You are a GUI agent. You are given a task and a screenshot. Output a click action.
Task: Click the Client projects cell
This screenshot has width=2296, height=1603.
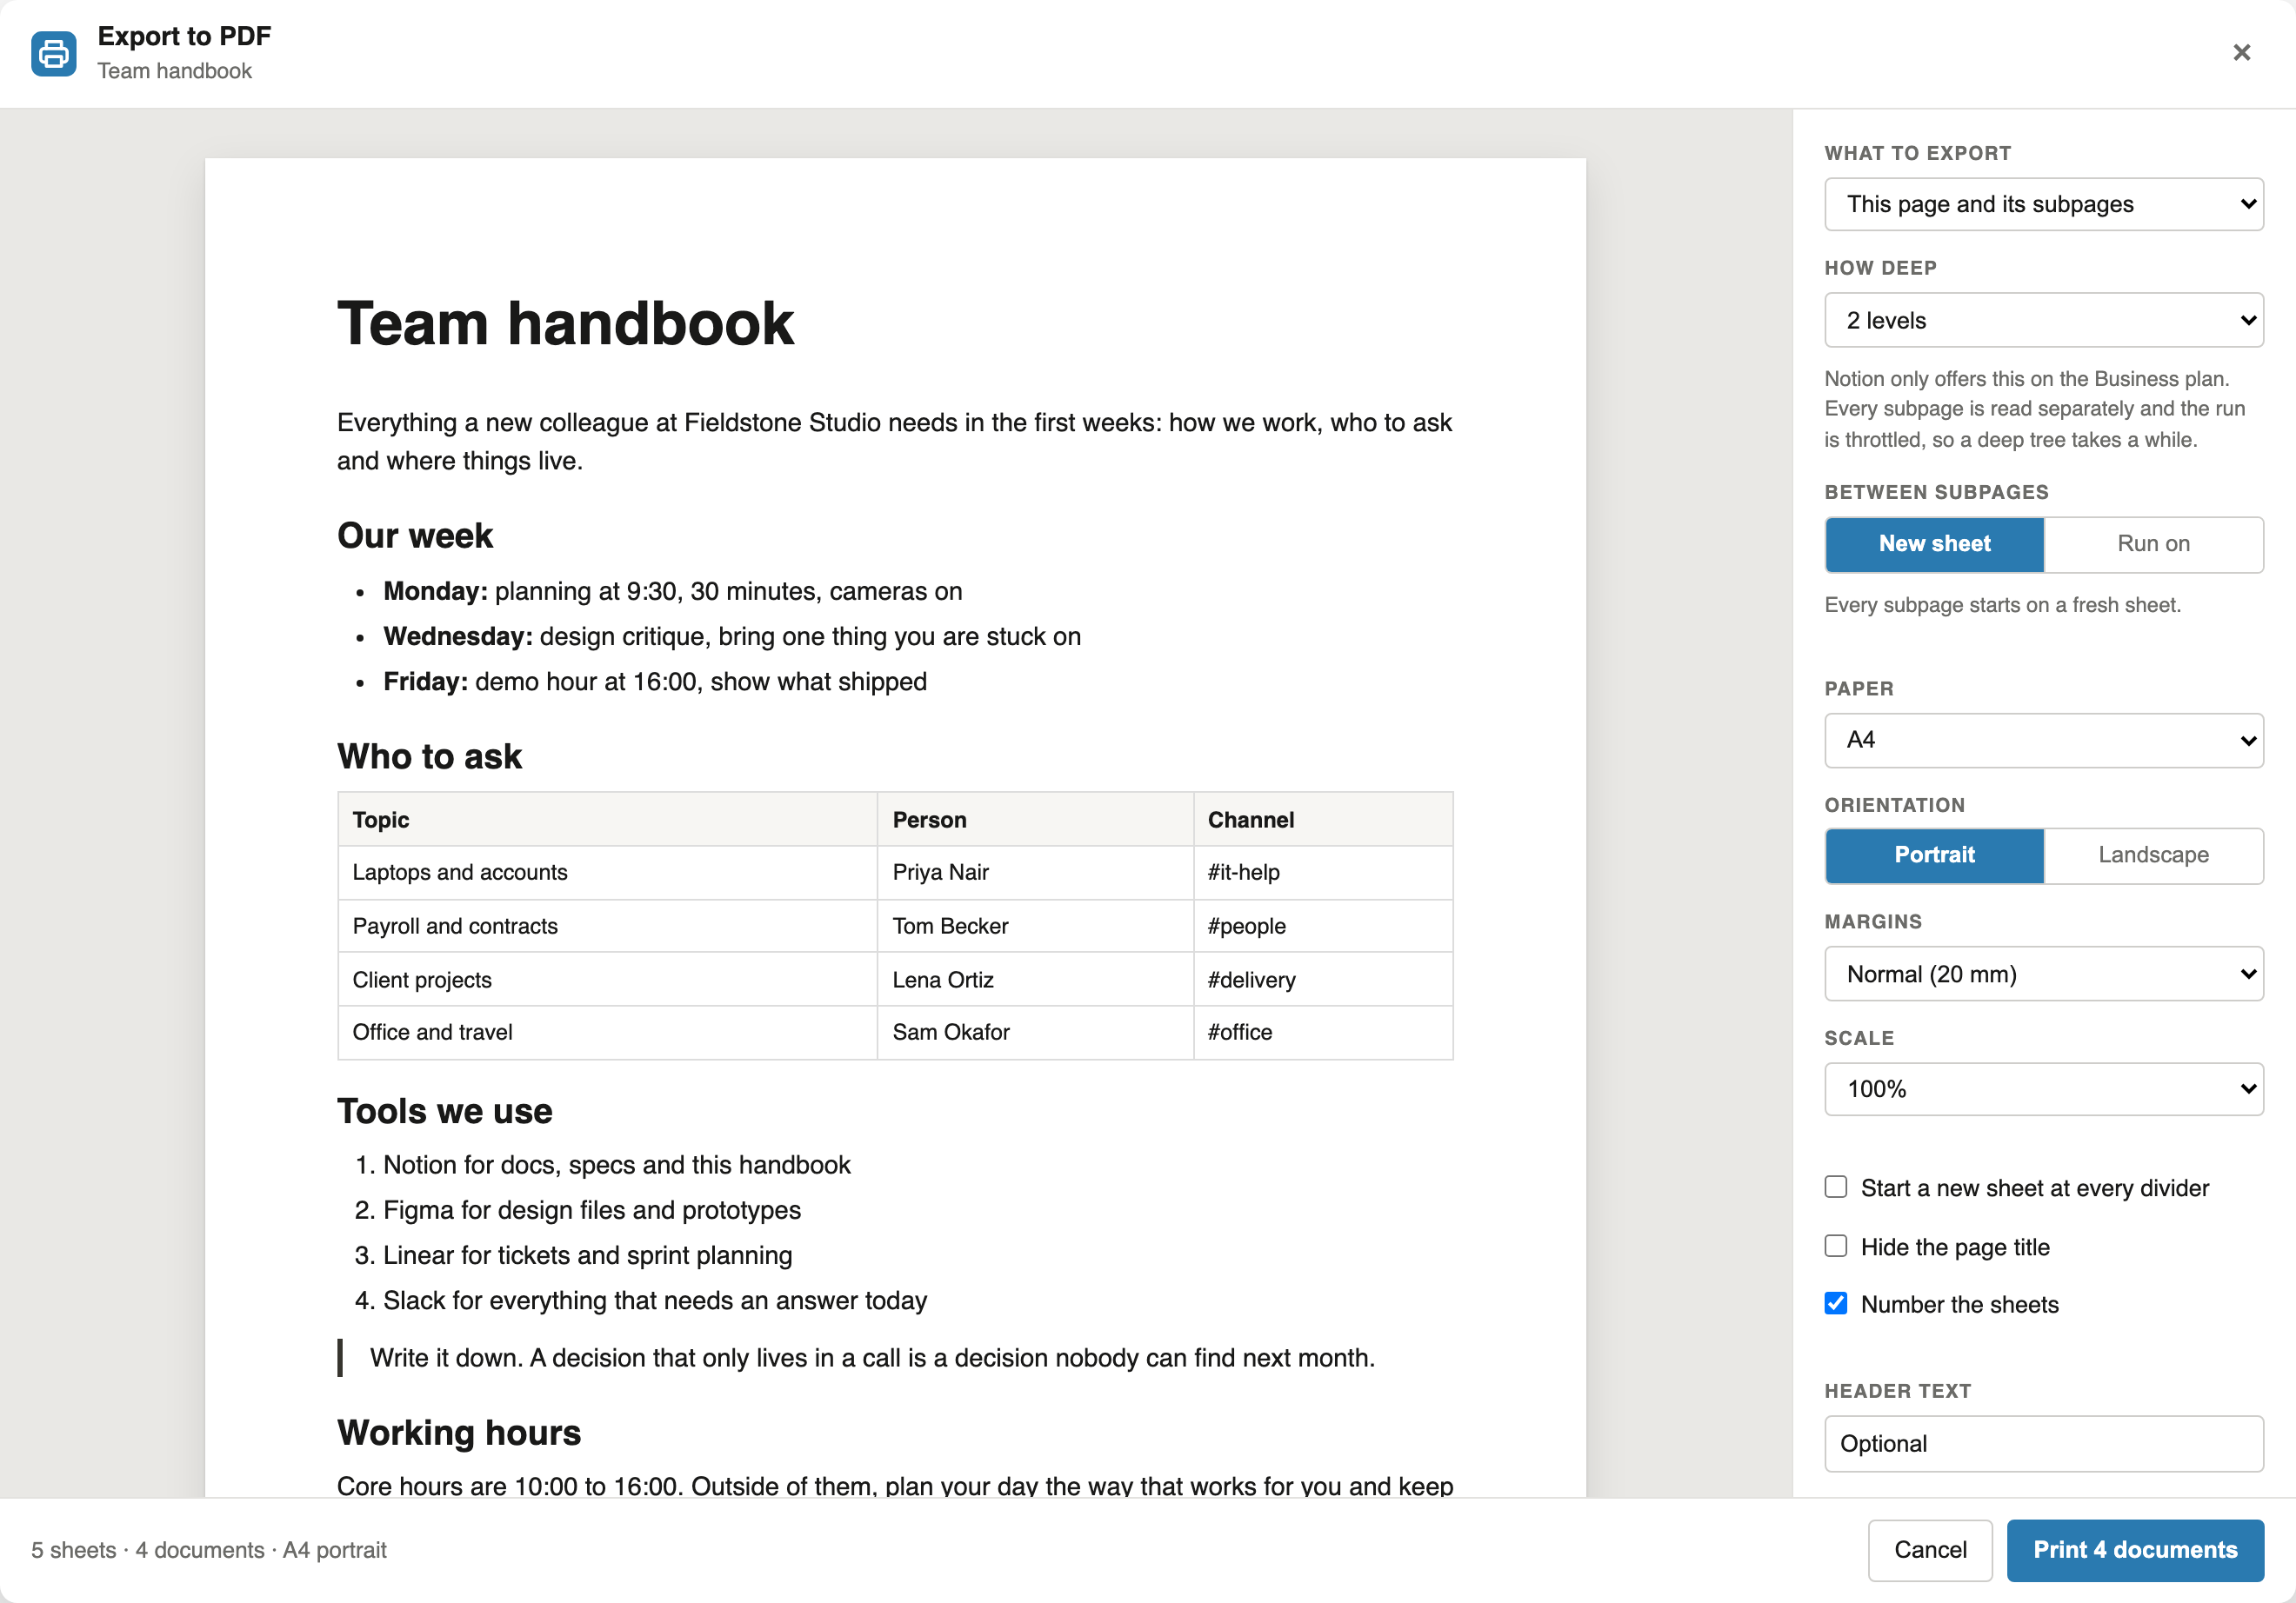[x=607, y=980]
